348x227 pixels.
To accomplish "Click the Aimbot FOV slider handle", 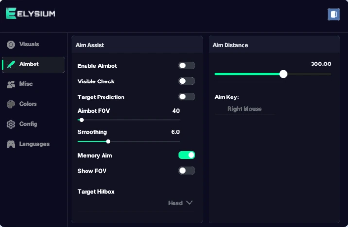I will 82,120.
